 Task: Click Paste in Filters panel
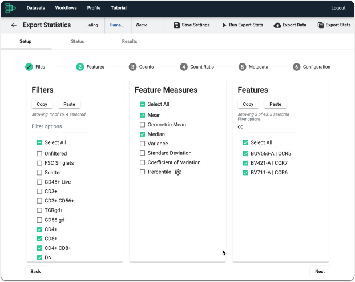pos(69,104)
